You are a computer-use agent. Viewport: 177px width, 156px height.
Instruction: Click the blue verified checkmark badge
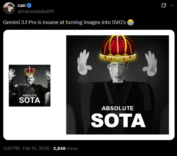point(29,5)
